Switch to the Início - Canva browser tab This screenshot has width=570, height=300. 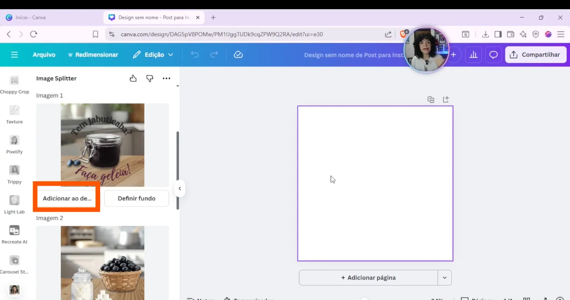tap(30, 17)
